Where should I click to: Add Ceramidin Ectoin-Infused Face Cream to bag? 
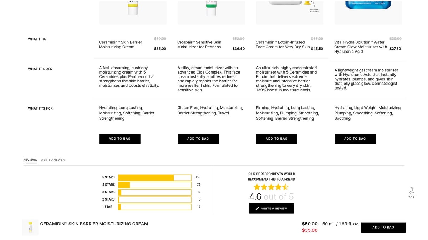point(276,139)
